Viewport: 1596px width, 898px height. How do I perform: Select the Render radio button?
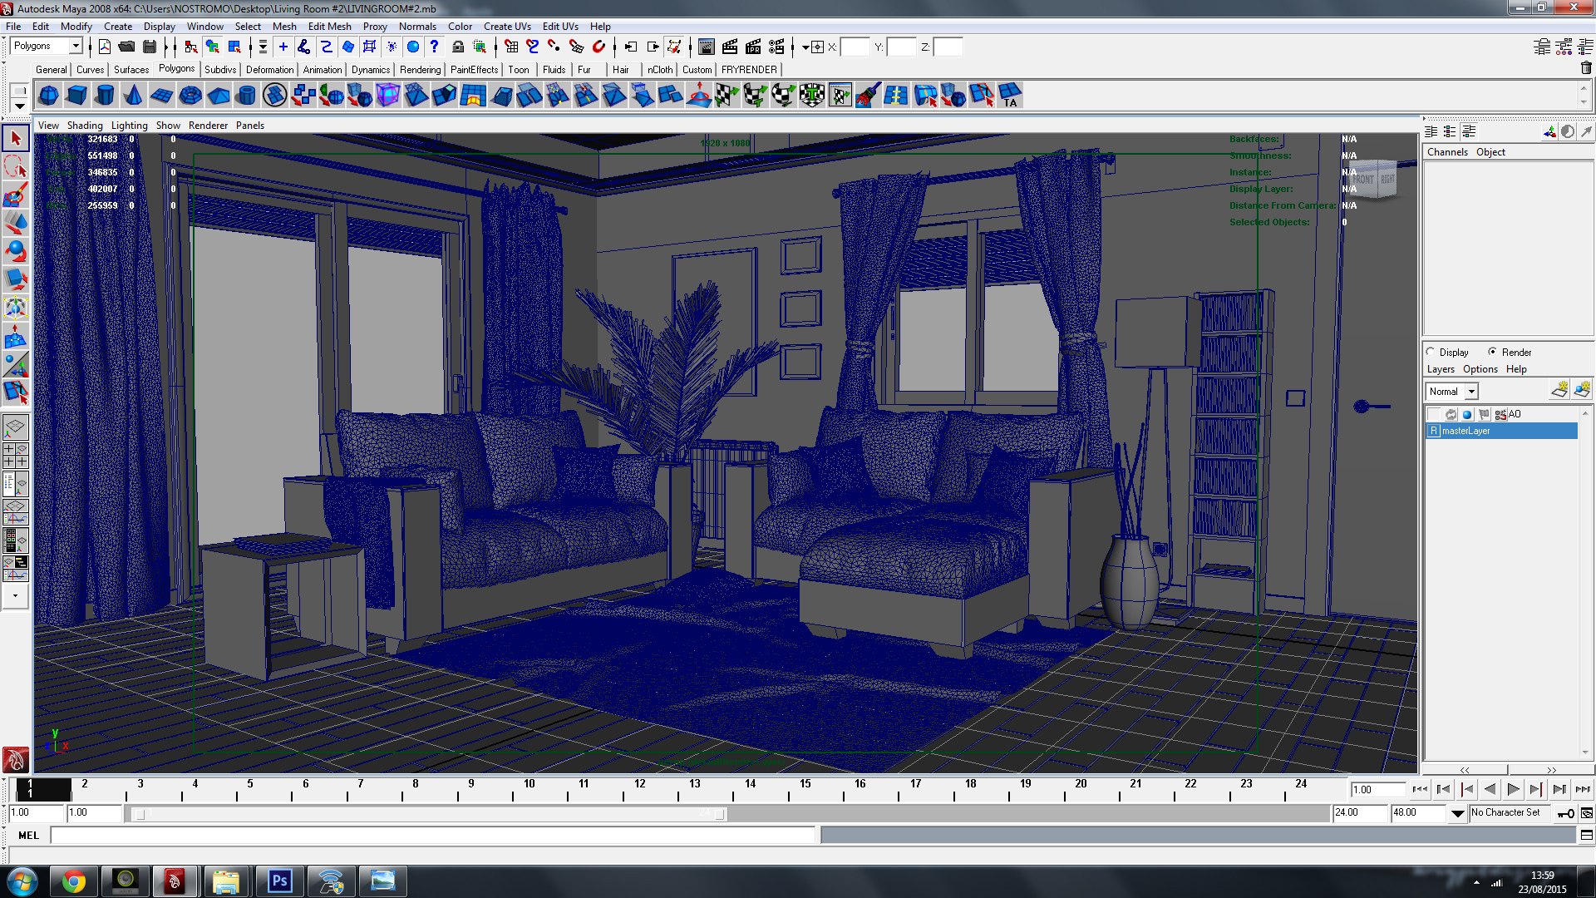coord(1493,352)
